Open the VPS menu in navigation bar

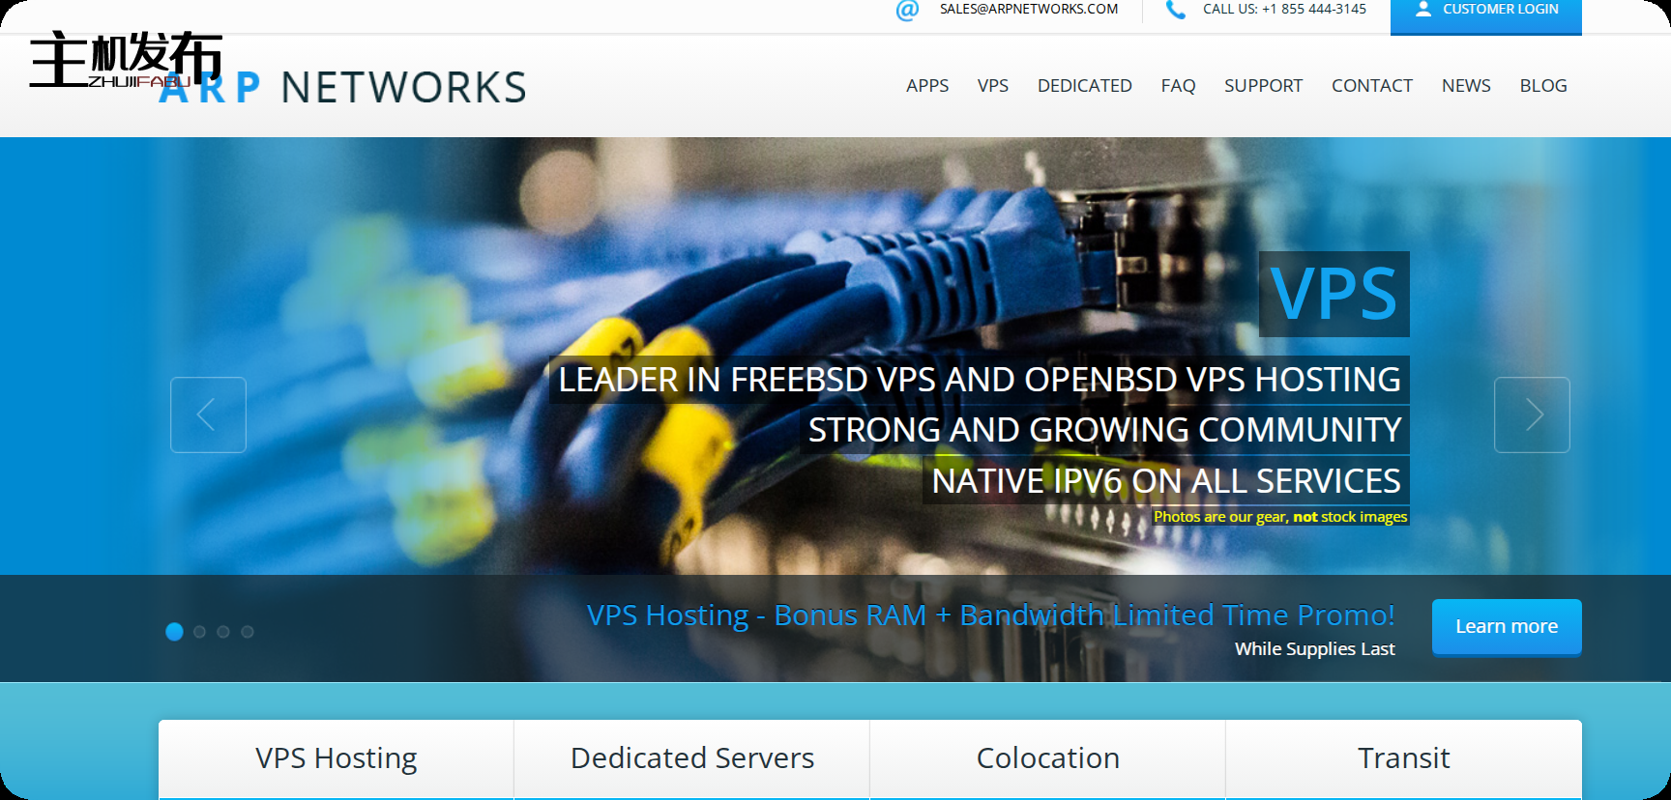click(x=992, y=86)
